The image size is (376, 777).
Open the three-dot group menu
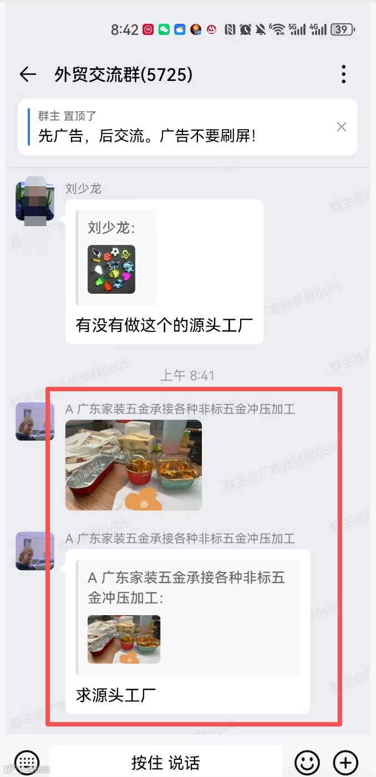click(x=344, y=74)
